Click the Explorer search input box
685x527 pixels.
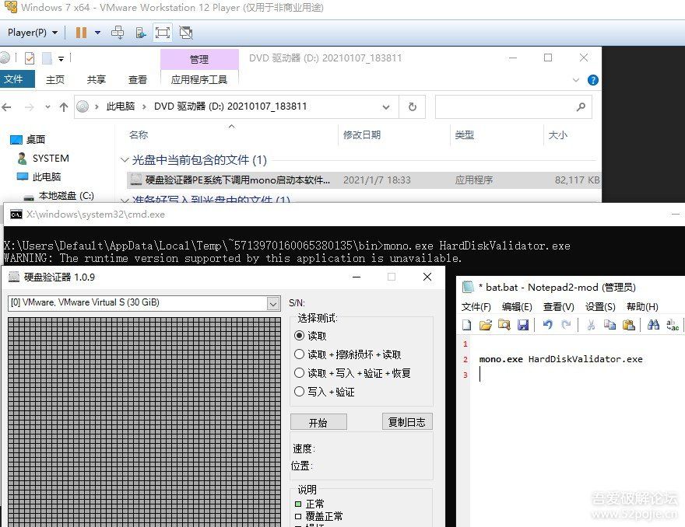click(504, 106)
